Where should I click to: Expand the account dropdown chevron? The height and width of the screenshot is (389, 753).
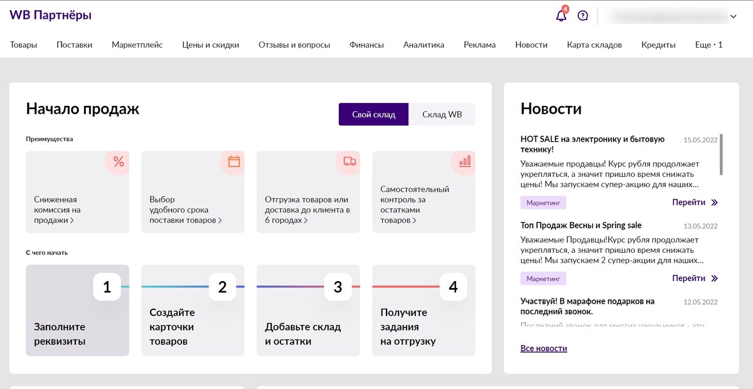pyautogui.click(x=733, y=16)
